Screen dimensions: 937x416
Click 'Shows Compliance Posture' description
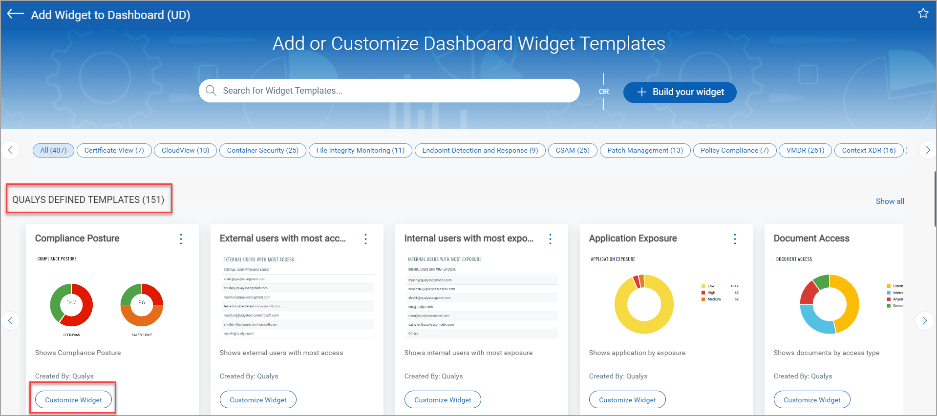pos(78,353)
